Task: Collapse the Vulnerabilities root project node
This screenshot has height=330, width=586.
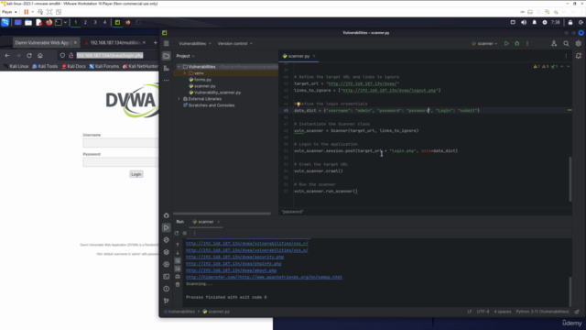Action: tap(179, 67)
